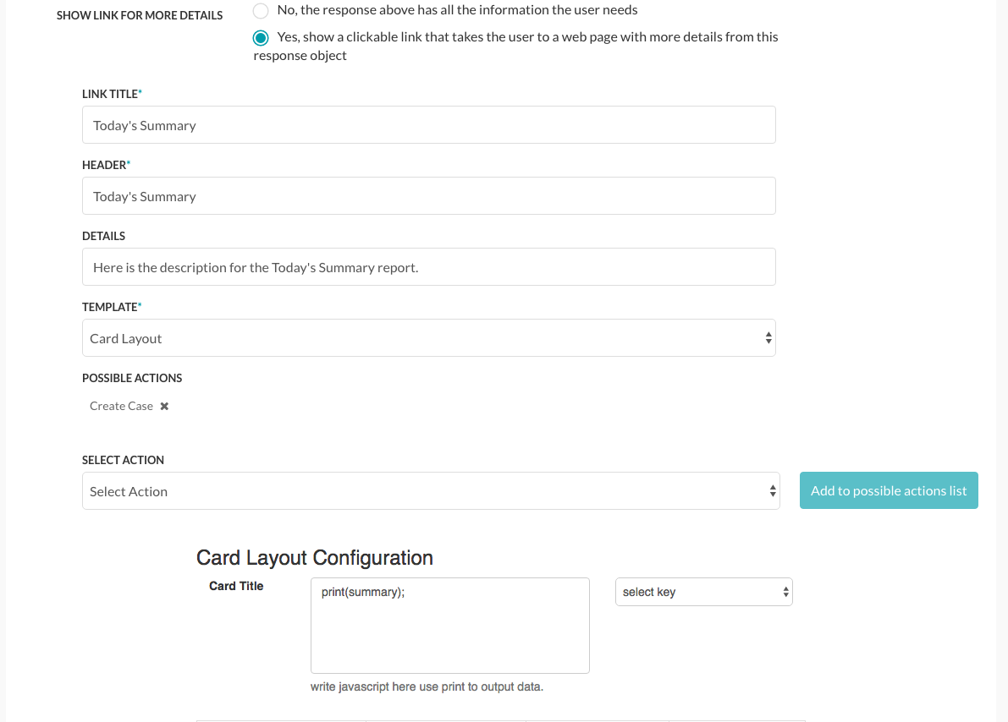Expand the Select Action dropdown
The width and height of the screenshot is (1008, 722).
point(431,490)
